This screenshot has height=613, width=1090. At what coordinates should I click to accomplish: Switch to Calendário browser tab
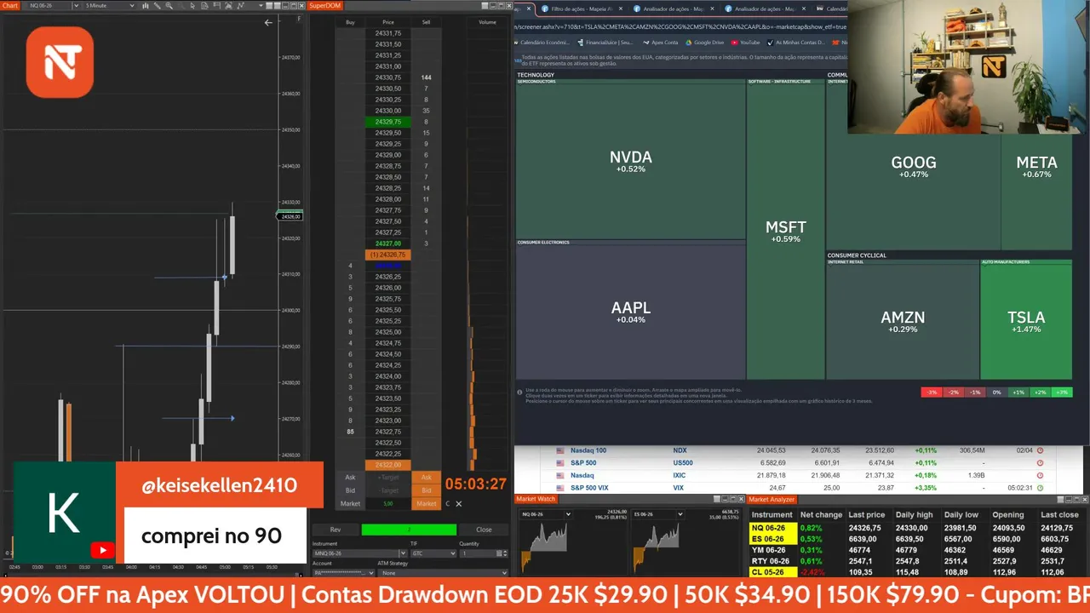tap(830, 9)
